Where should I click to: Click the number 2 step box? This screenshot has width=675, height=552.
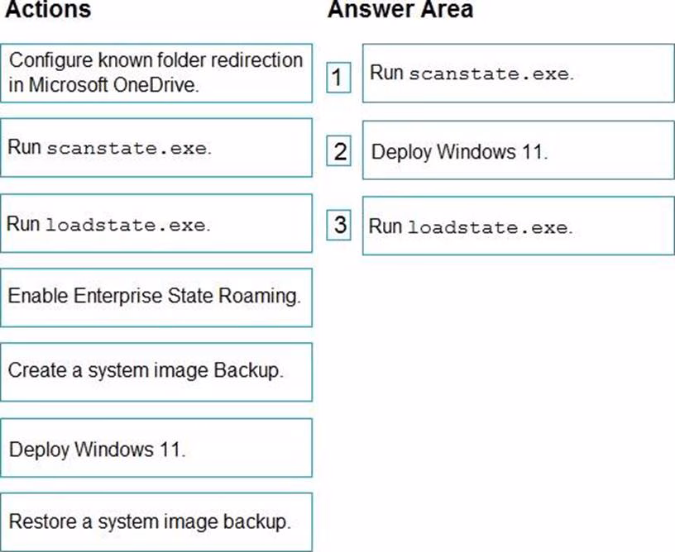tap(339, 151)
